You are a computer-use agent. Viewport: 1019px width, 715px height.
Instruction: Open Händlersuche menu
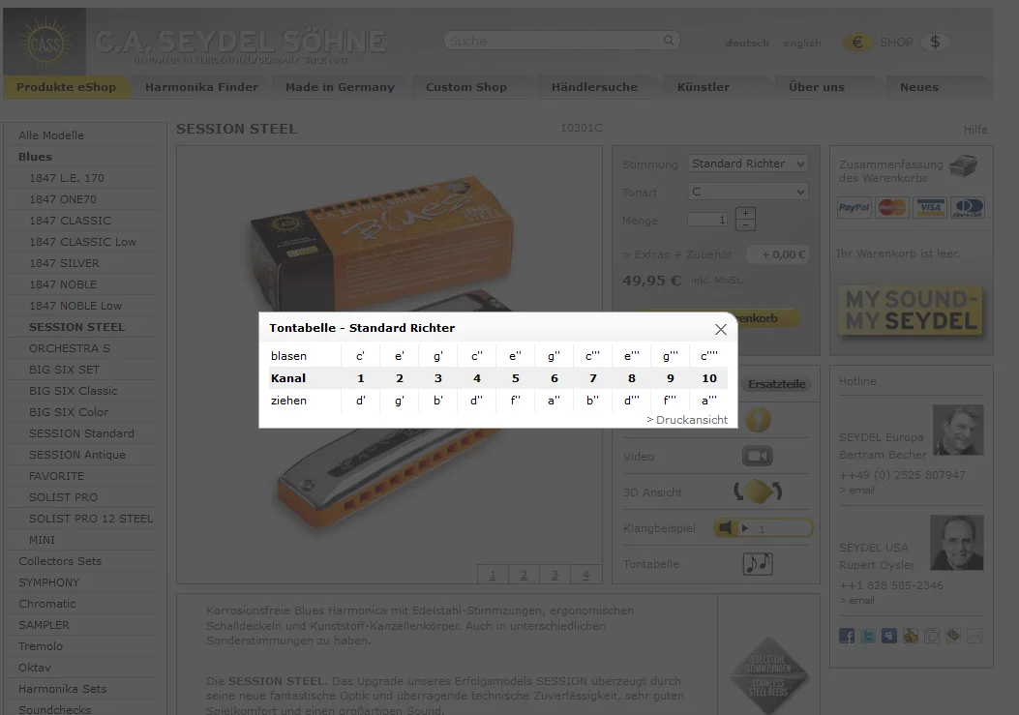(594, 87)
